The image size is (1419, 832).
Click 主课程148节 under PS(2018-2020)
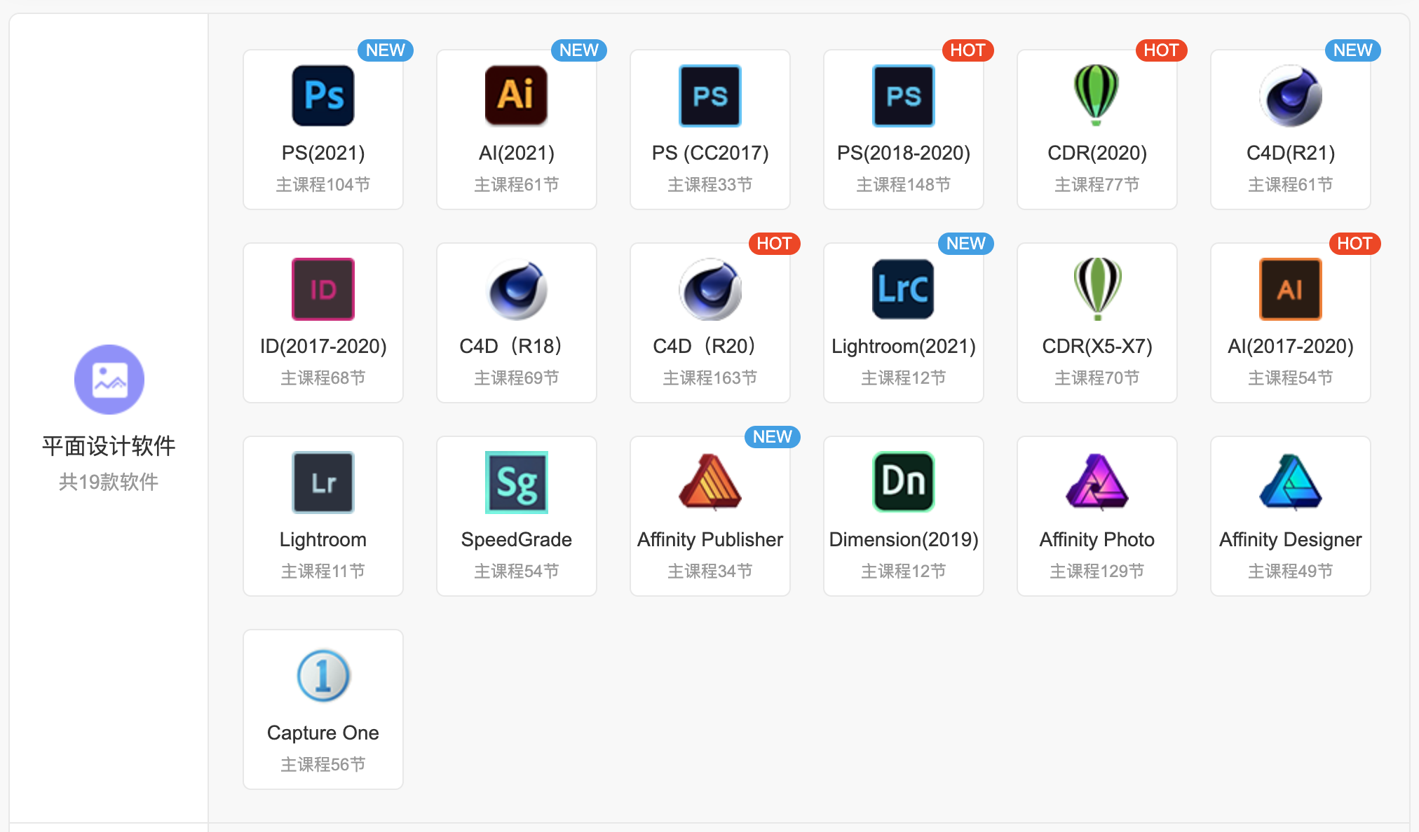tap(904, 185)
